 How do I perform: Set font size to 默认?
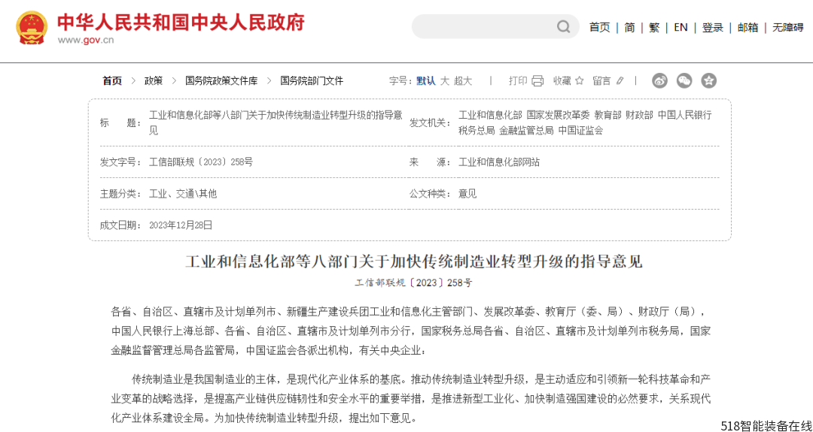pos(425,80)
